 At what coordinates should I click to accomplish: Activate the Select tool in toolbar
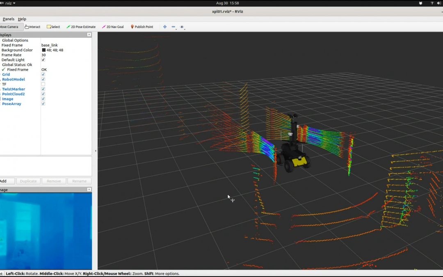pyautogui.click(x=53, y=27)
